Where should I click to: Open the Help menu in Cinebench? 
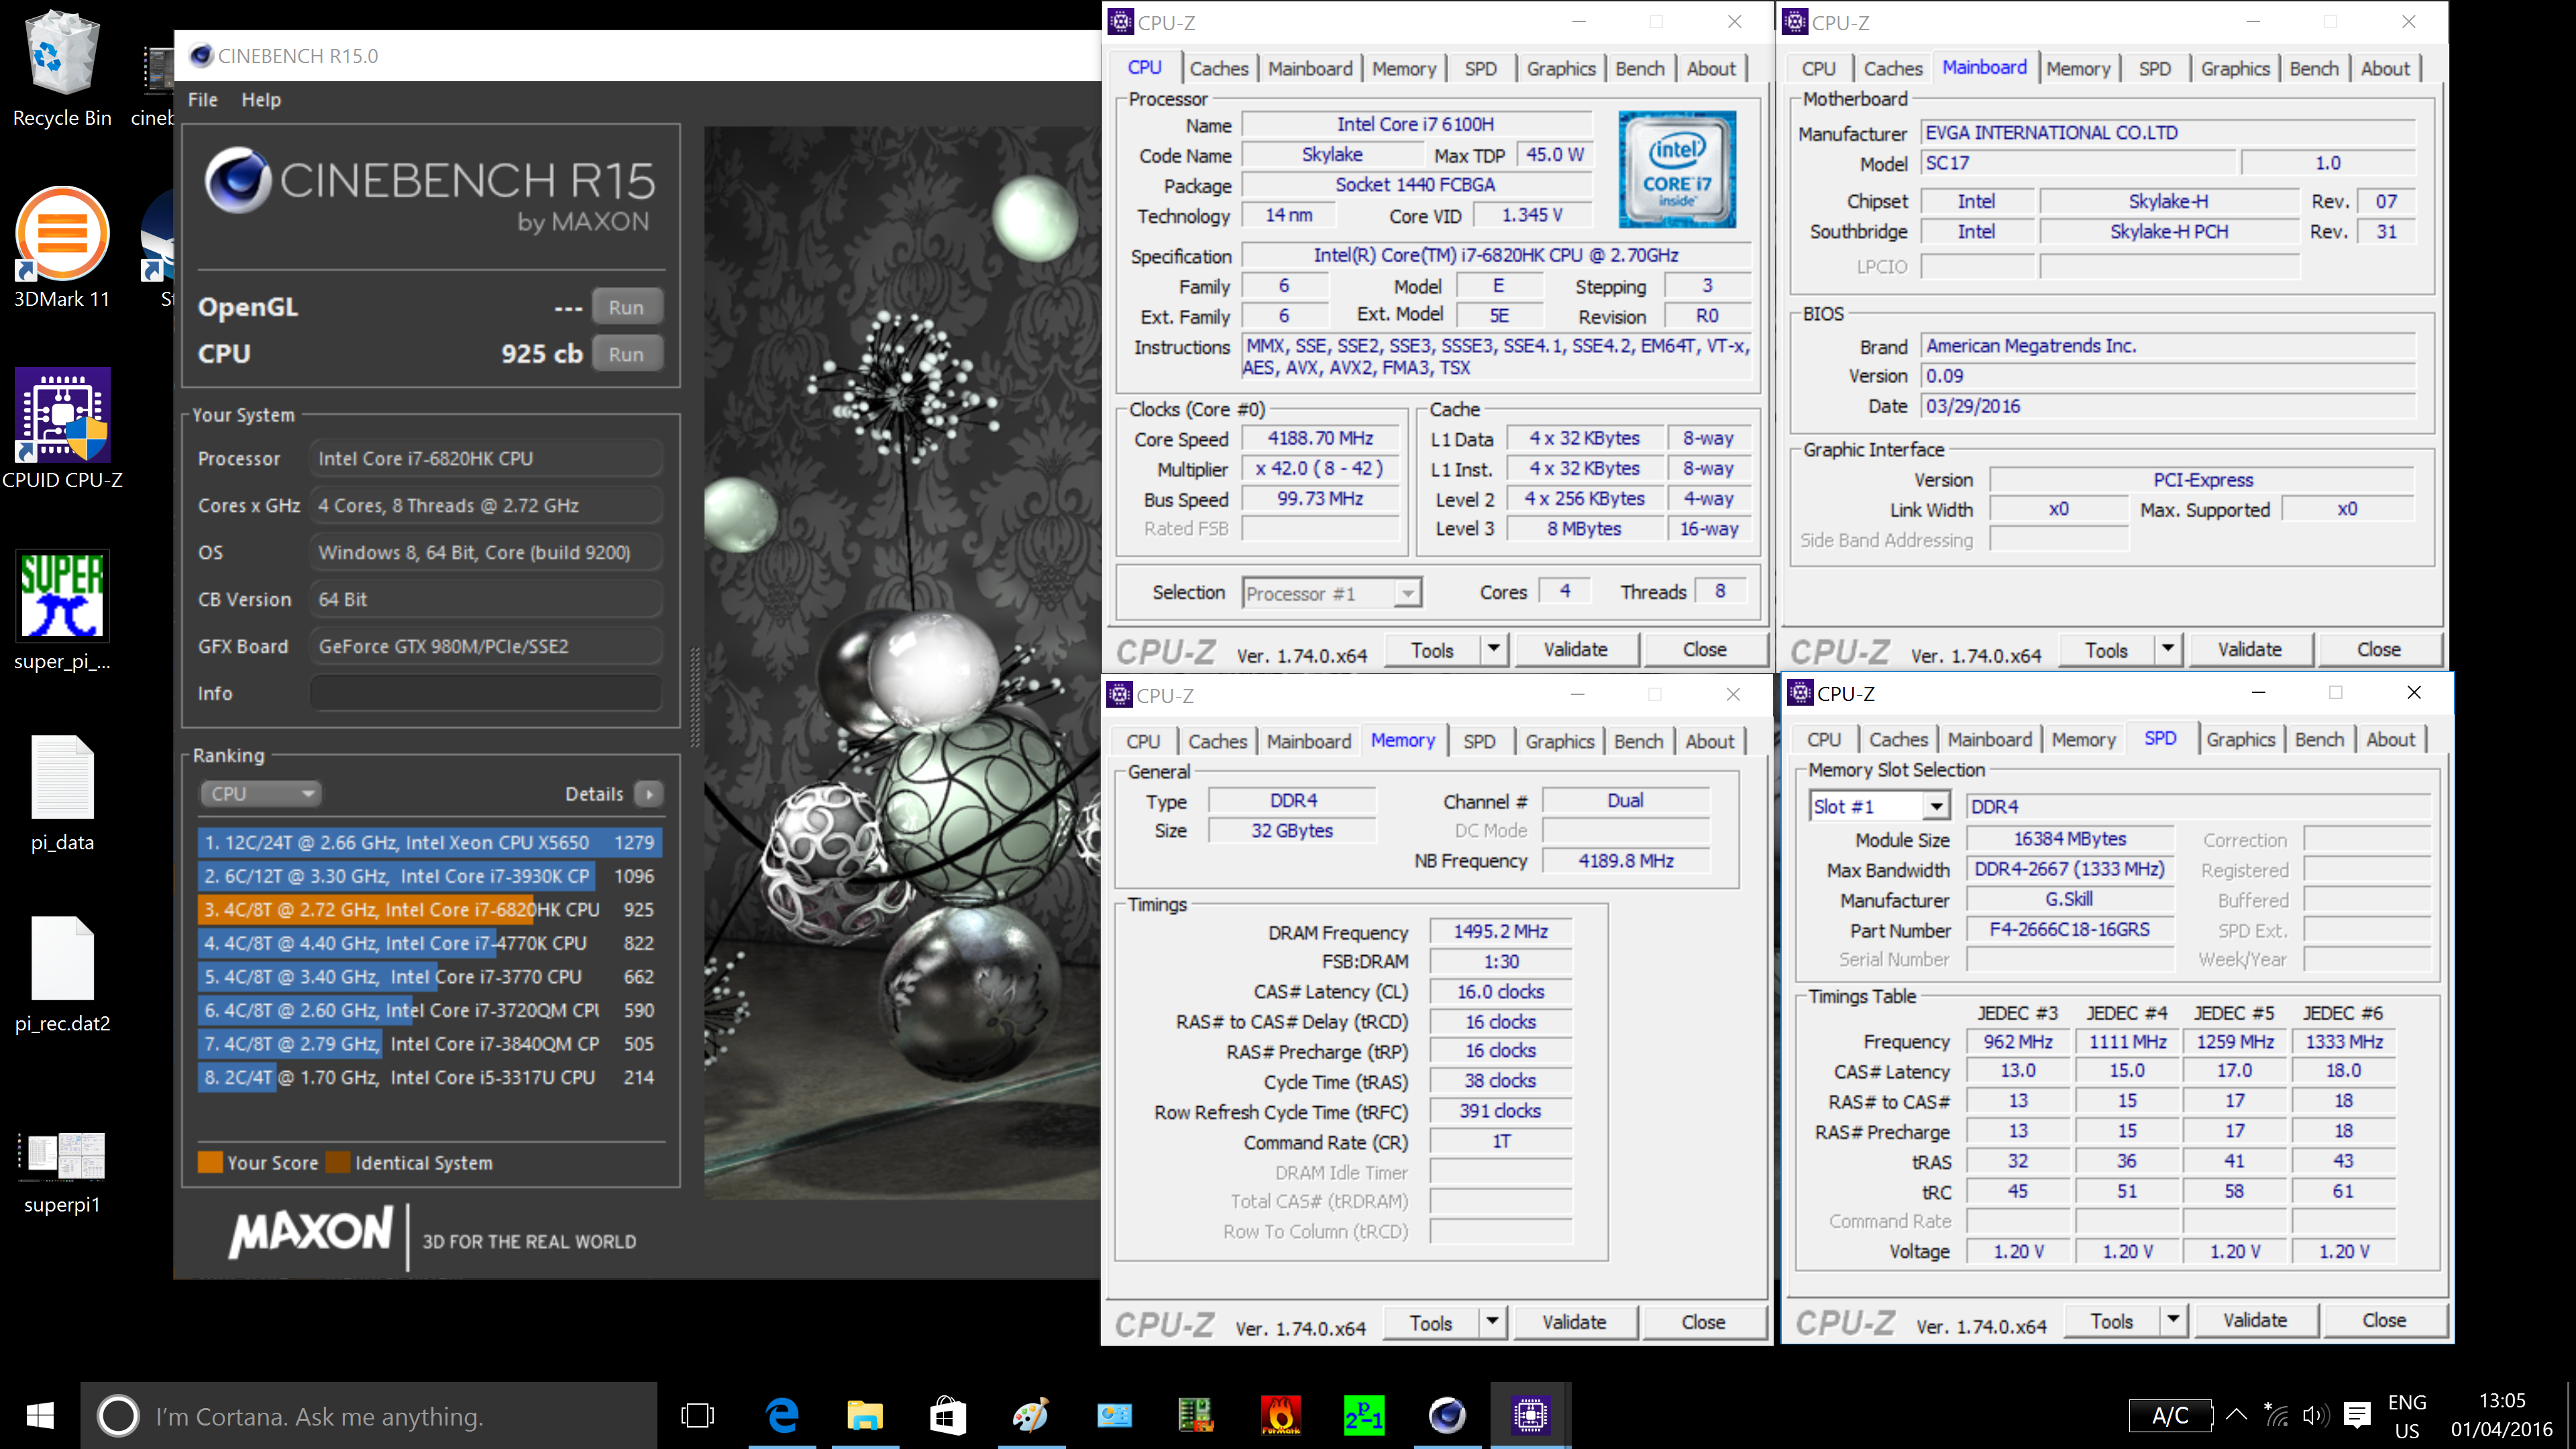(260, 99)
